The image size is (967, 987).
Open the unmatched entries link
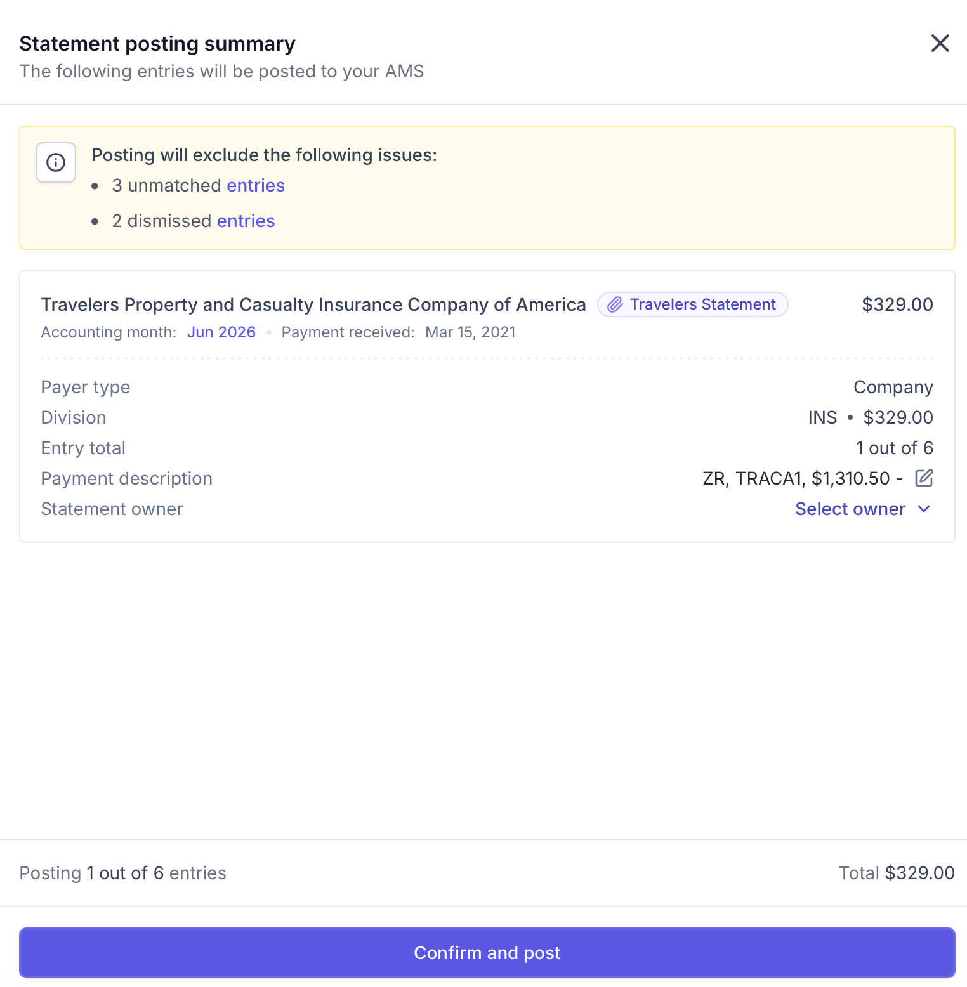tap(256, 185)
